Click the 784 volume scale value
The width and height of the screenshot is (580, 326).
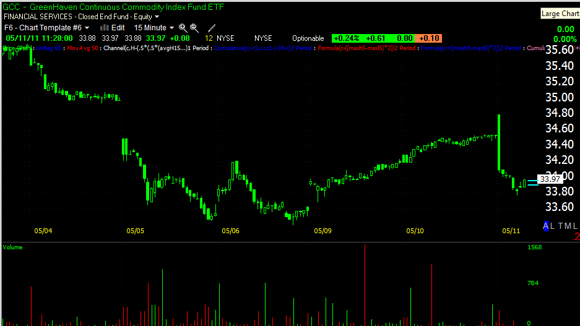click(533, 283)
